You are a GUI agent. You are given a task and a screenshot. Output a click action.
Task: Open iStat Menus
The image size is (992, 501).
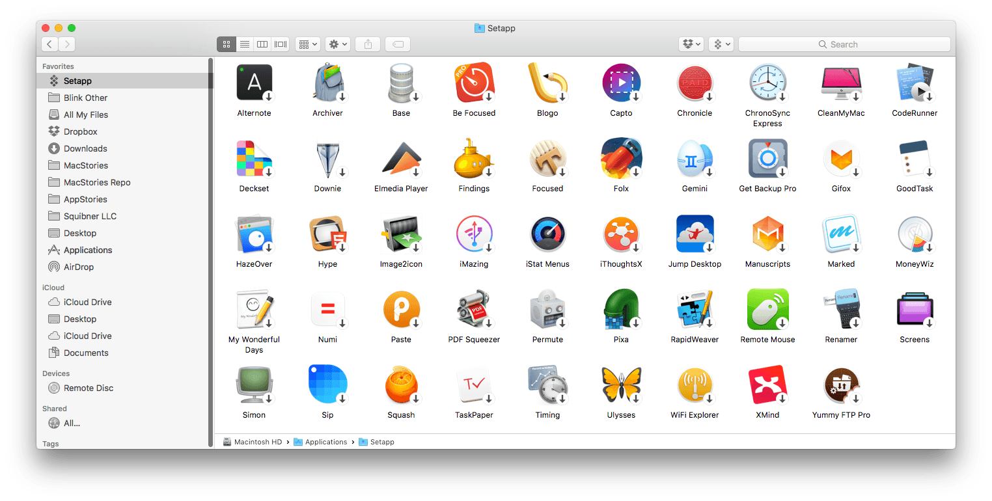(547, 234)
